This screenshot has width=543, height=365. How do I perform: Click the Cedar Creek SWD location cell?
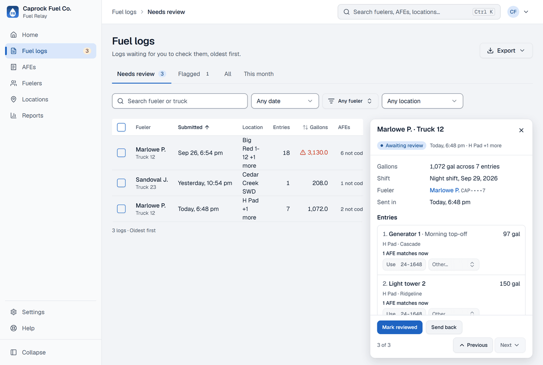click(x=251, y=183)
